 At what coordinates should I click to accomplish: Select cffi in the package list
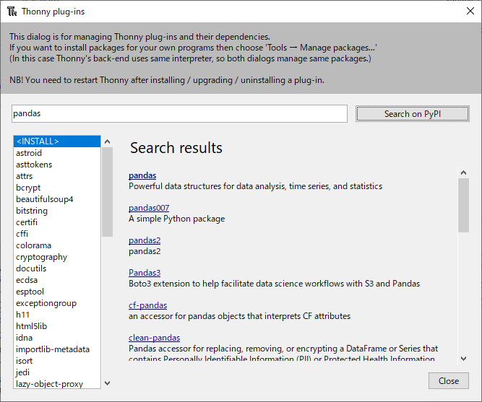[x=57, y=234]
